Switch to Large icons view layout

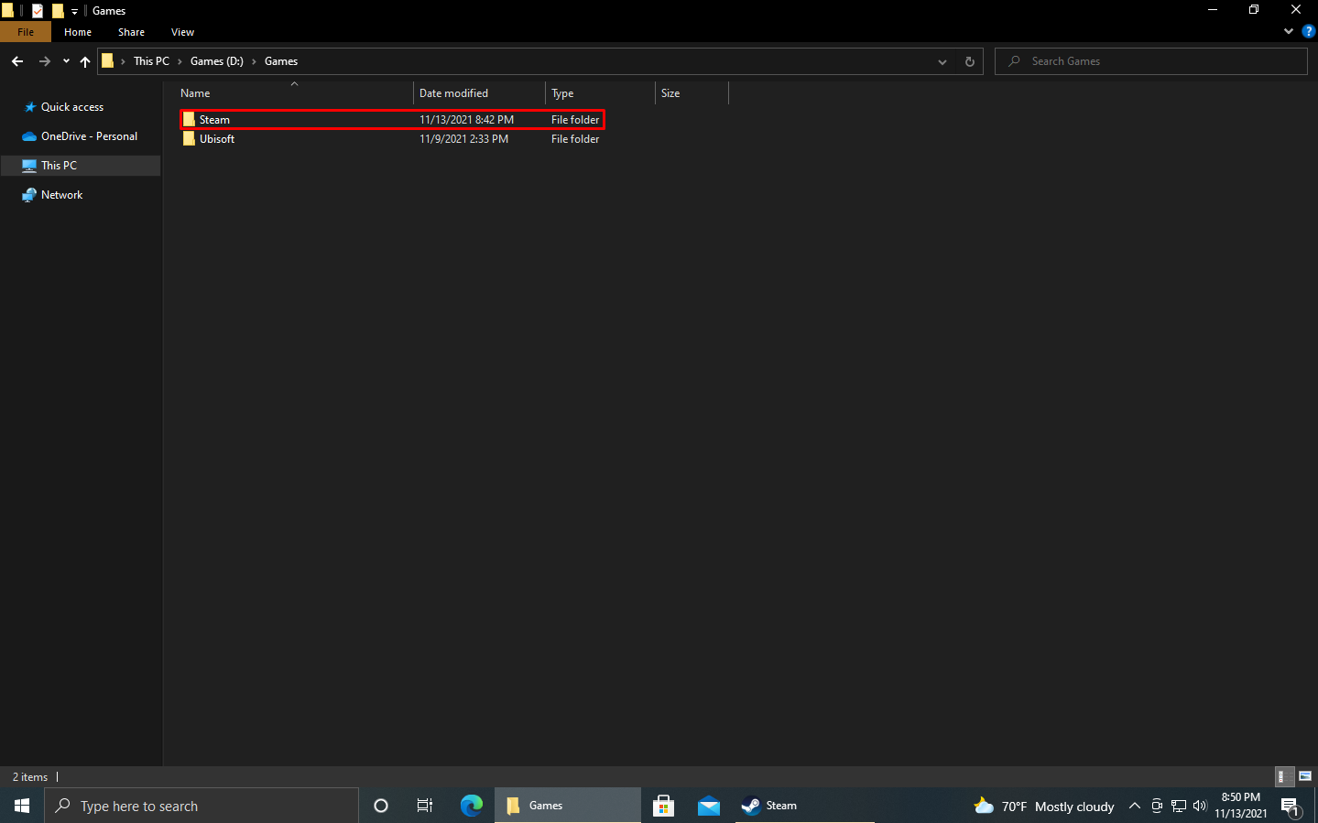click(1305, 776)
